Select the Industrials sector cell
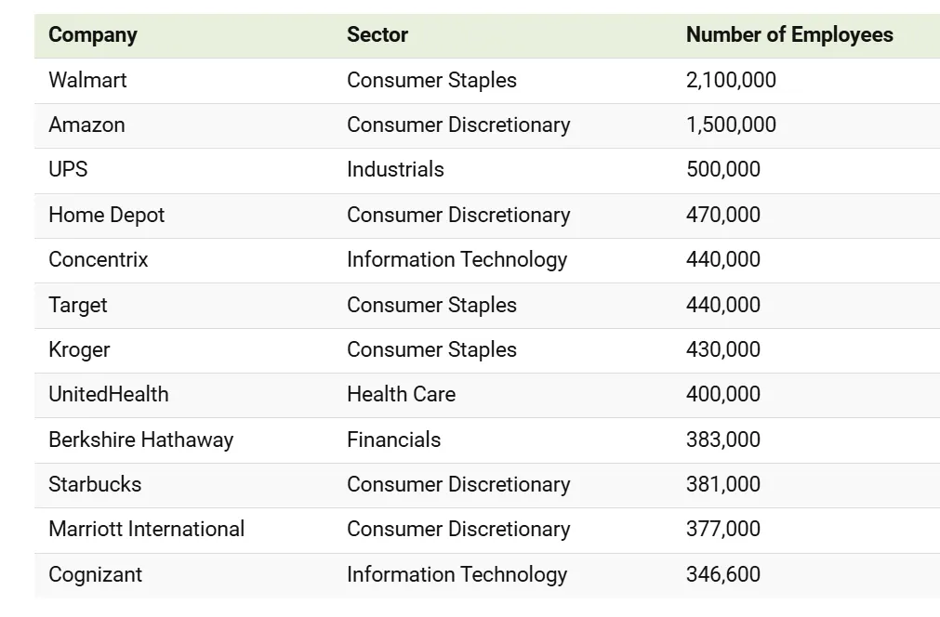940x617 pixels. tap(395, 169)
